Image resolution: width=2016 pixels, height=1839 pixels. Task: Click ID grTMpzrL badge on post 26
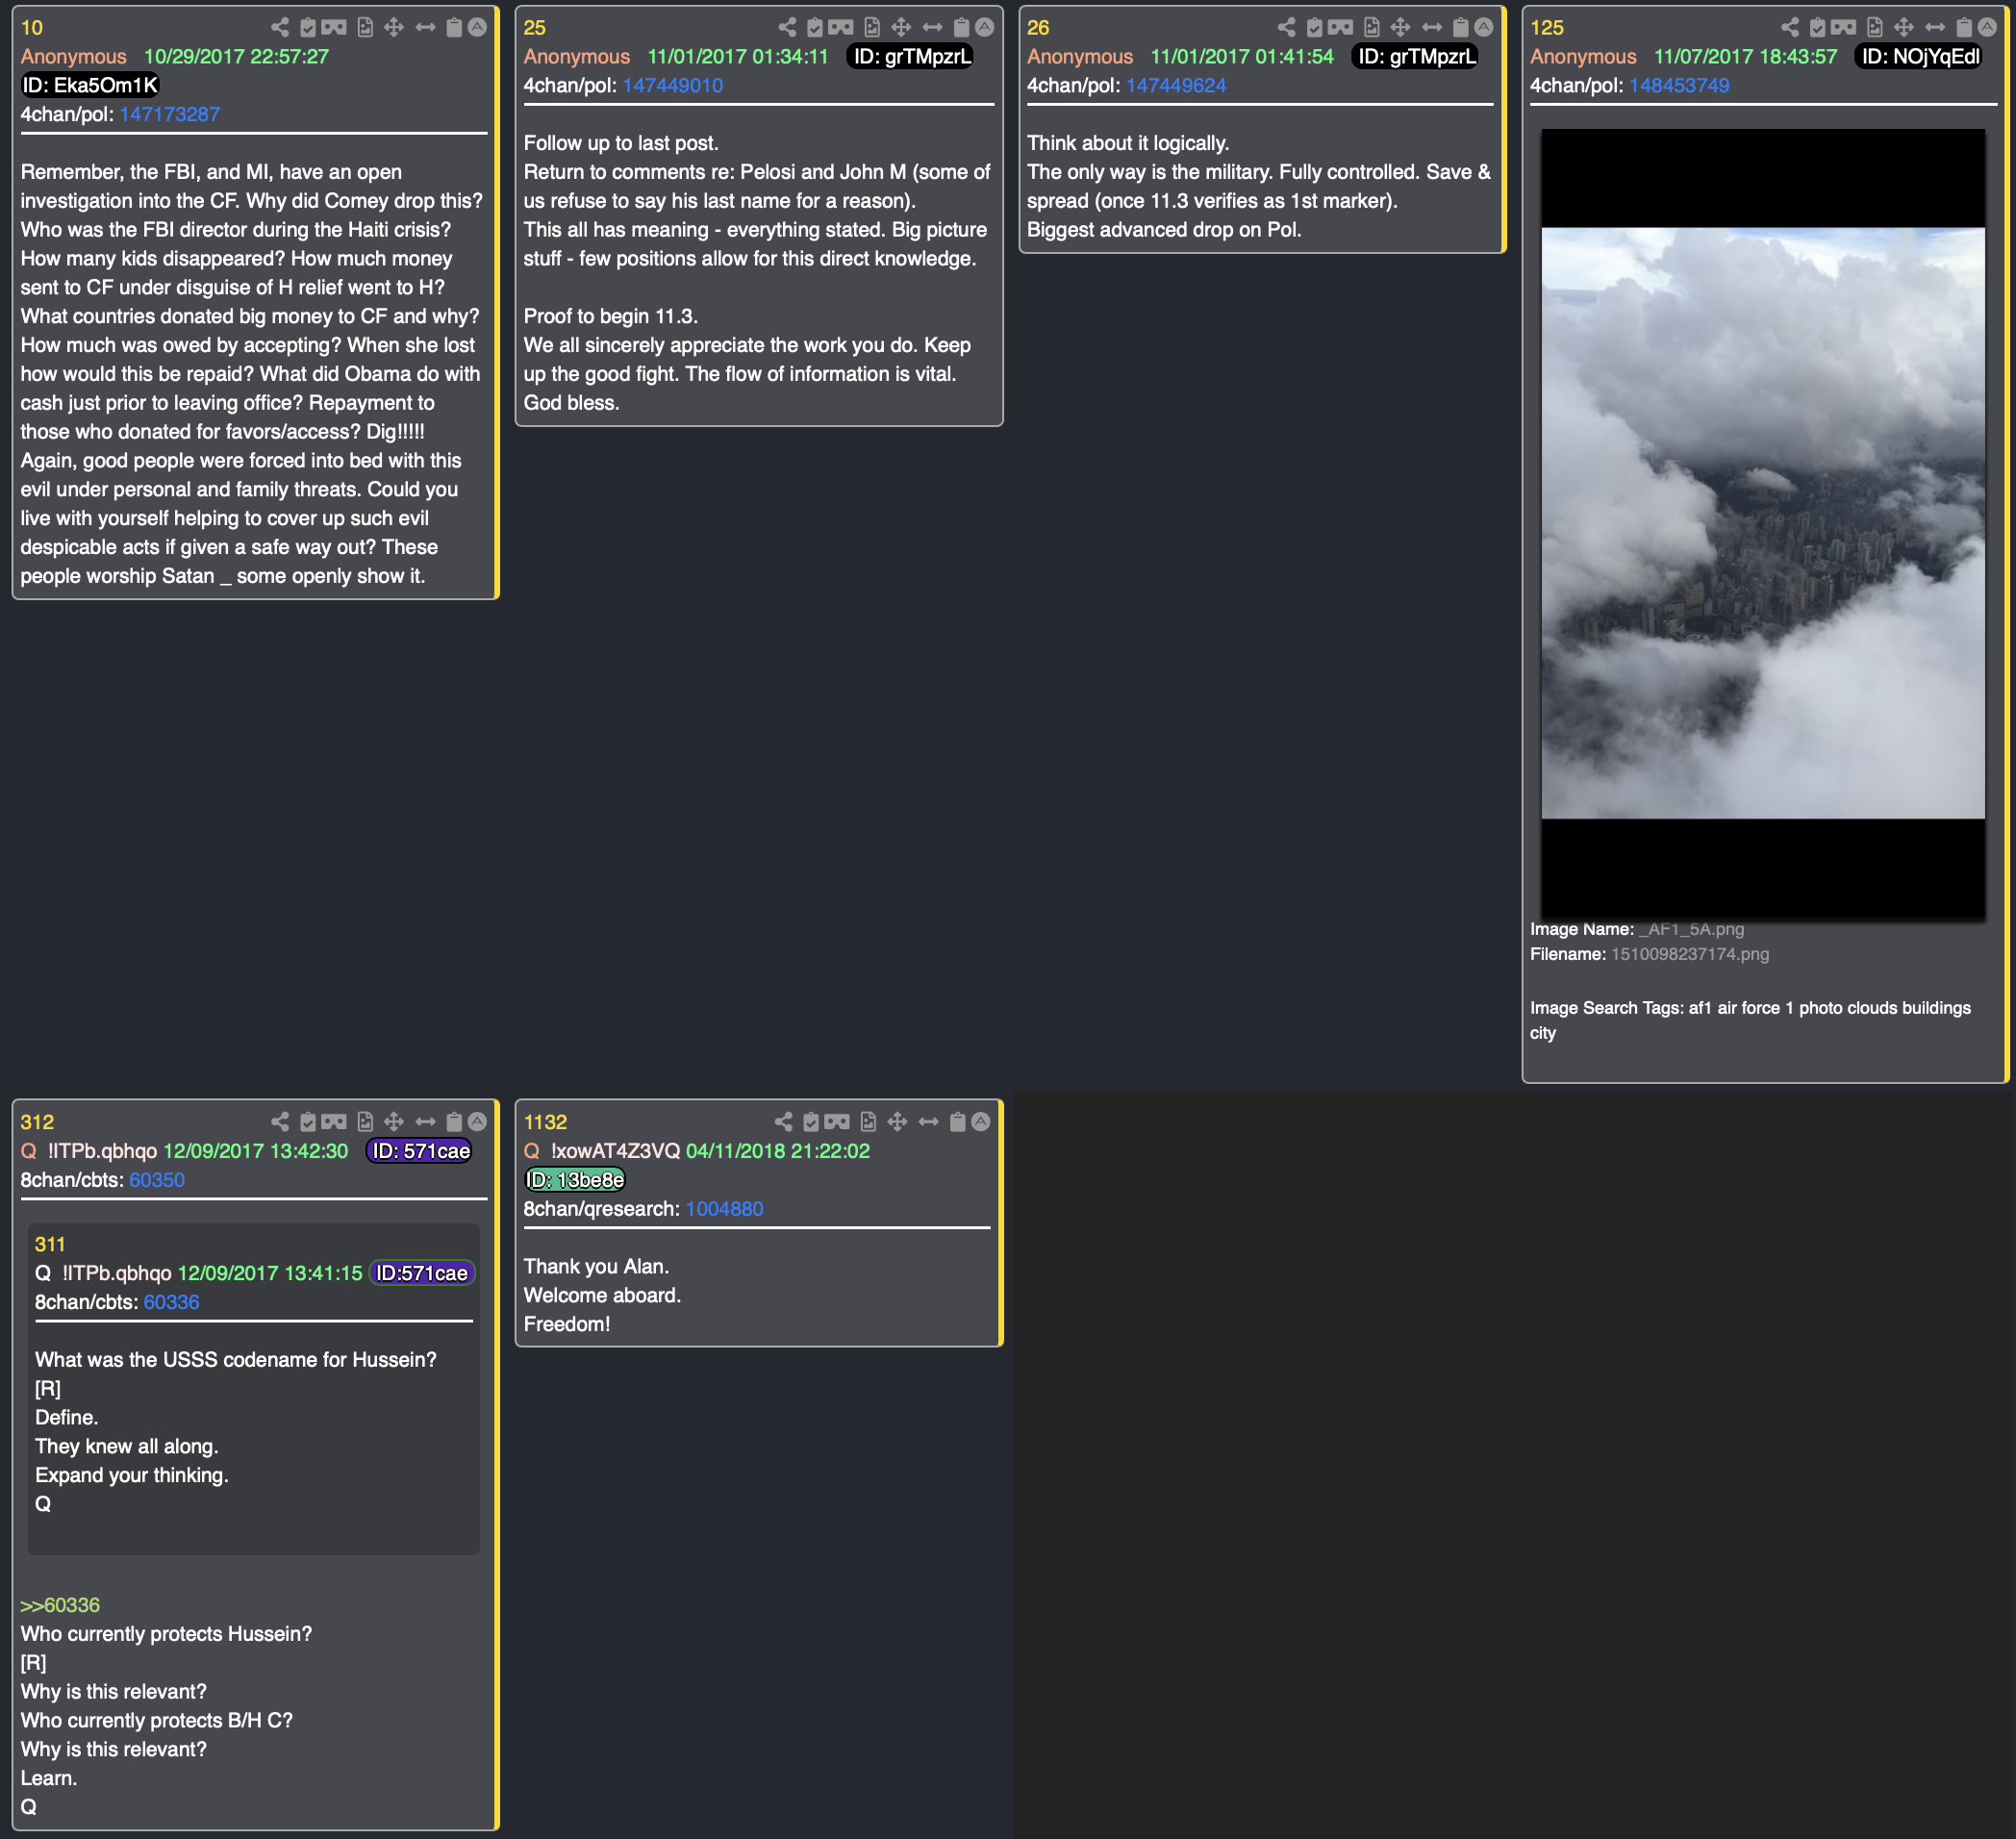1416,56
